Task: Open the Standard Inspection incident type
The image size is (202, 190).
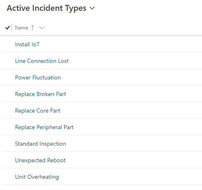Action: [x=40, y=144]
